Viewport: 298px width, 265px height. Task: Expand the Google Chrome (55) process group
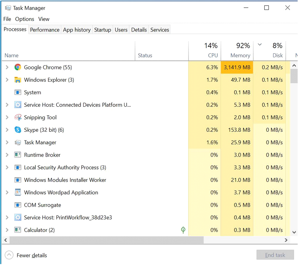pos(7,67)
